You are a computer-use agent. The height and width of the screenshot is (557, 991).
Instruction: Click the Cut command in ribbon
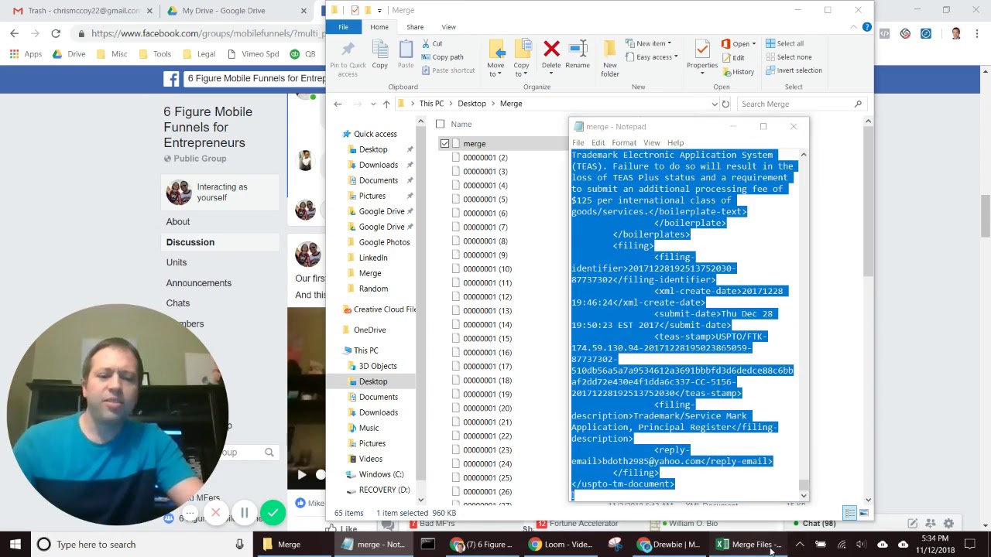click(432, 43)
